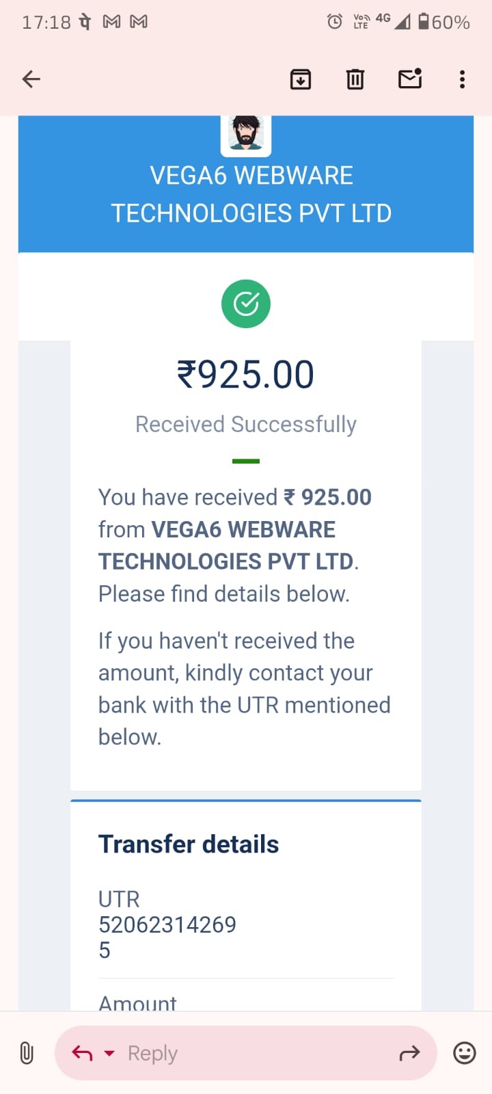Tap the green success checkmark icon
Viewport: 492px width, 1094px height.
(246, 304)
